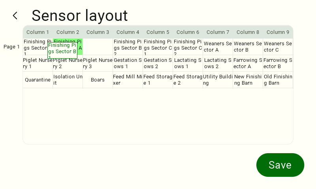Select the Old Finishing Barn cell
This screenshot has height=189, width=316.
point(278,80)
